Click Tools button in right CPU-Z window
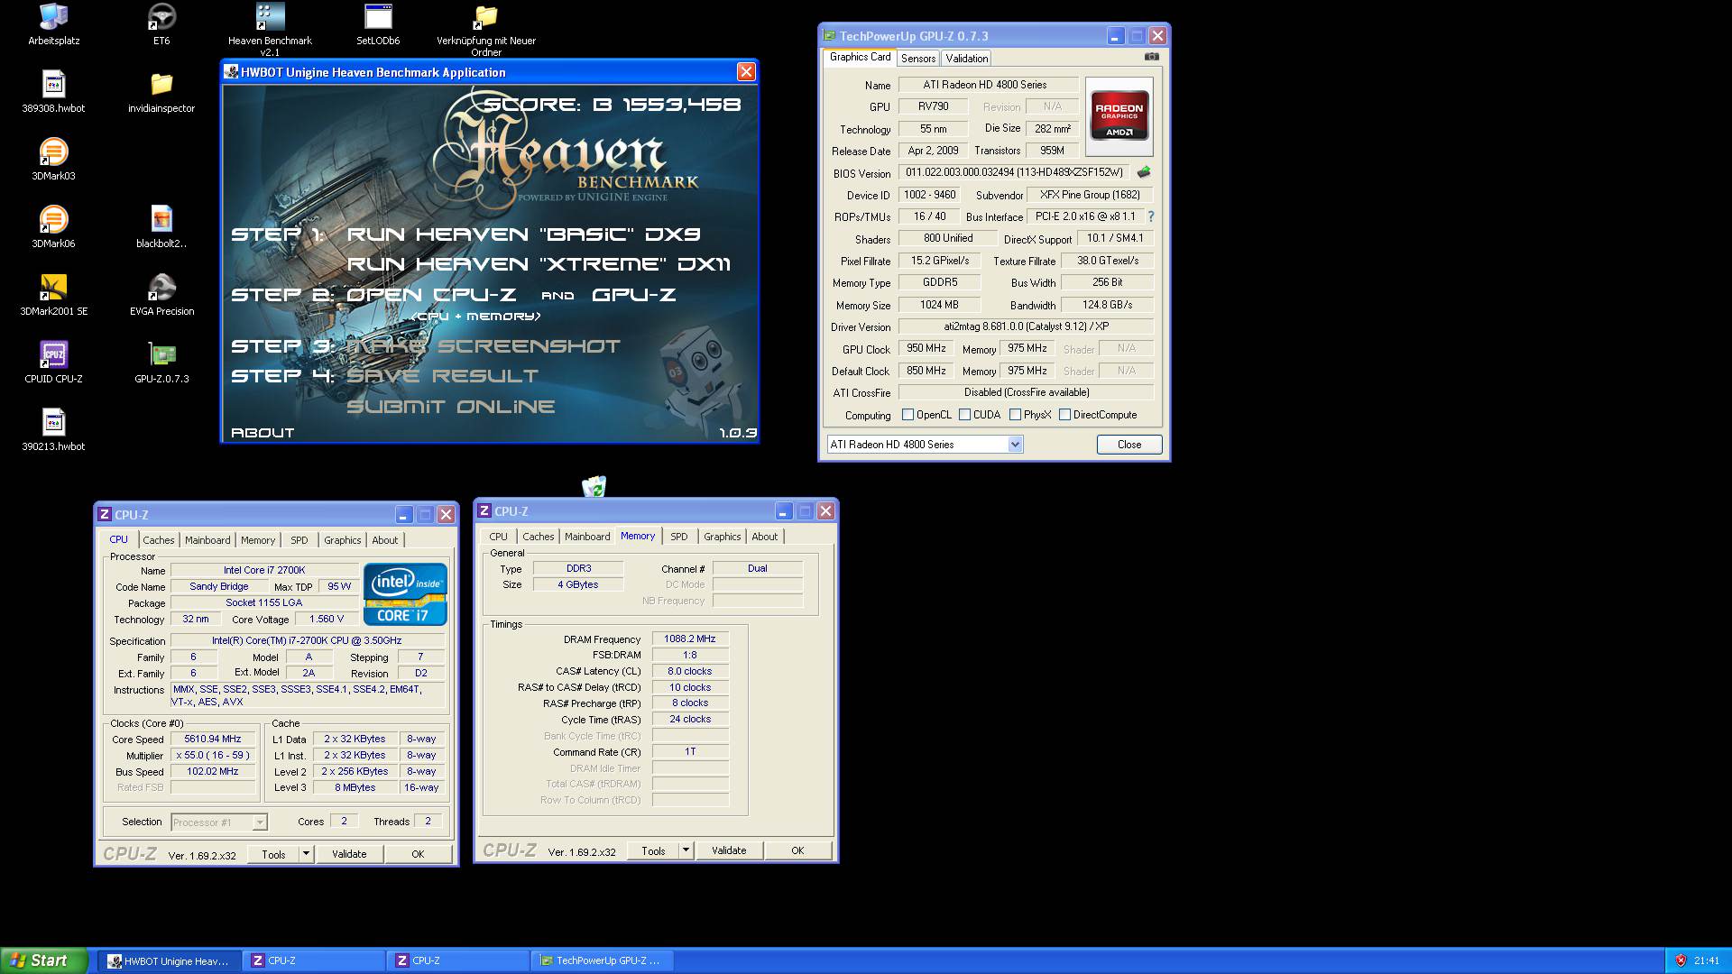 click(x=653, y=850)
